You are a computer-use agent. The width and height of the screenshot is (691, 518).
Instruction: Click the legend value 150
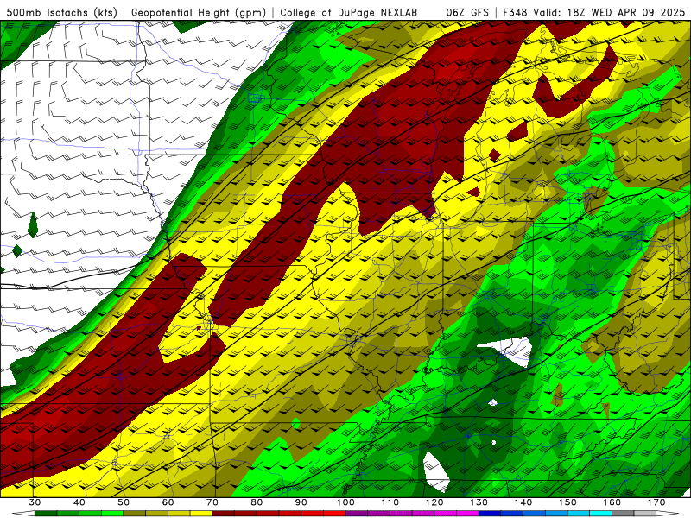coord(567,502)
